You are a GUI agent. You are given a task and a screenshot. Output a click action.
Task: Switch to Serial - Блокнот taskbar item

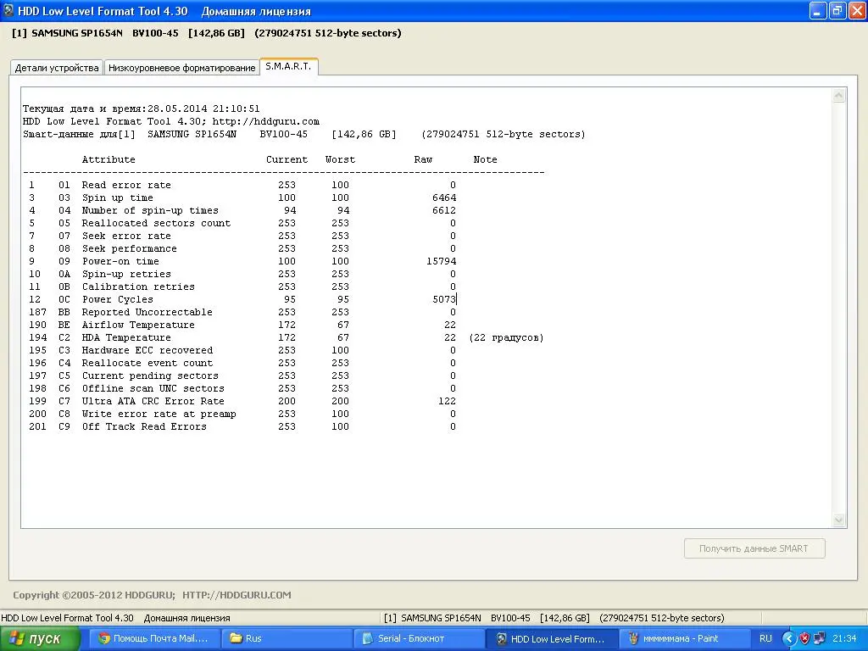pos(419,638)
